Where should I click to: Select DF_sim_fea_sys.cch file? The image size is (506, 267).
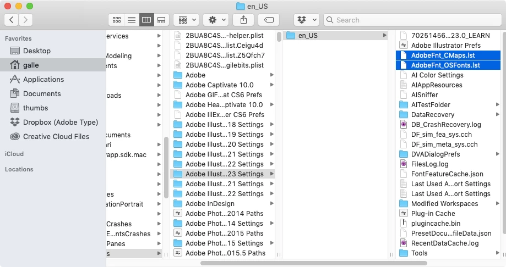pyautogui.click(x=448, y=134)
